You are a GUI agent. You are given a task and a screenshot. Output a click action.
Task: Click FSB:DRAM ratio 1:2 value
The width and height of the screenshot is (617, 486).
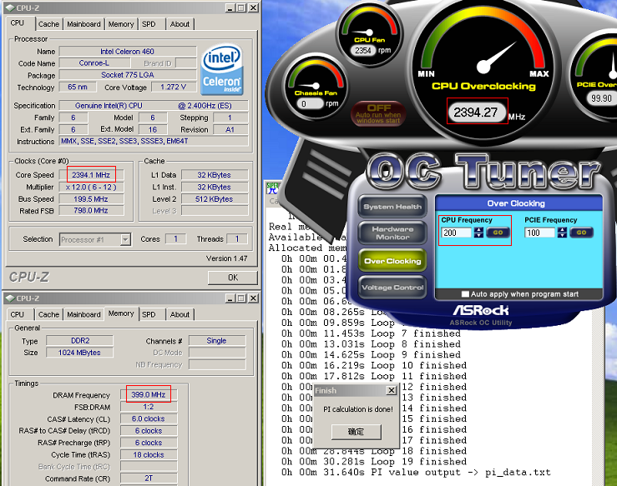[149, 407]
